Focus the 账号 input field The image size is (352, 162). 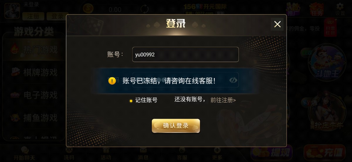pos(185,54)
